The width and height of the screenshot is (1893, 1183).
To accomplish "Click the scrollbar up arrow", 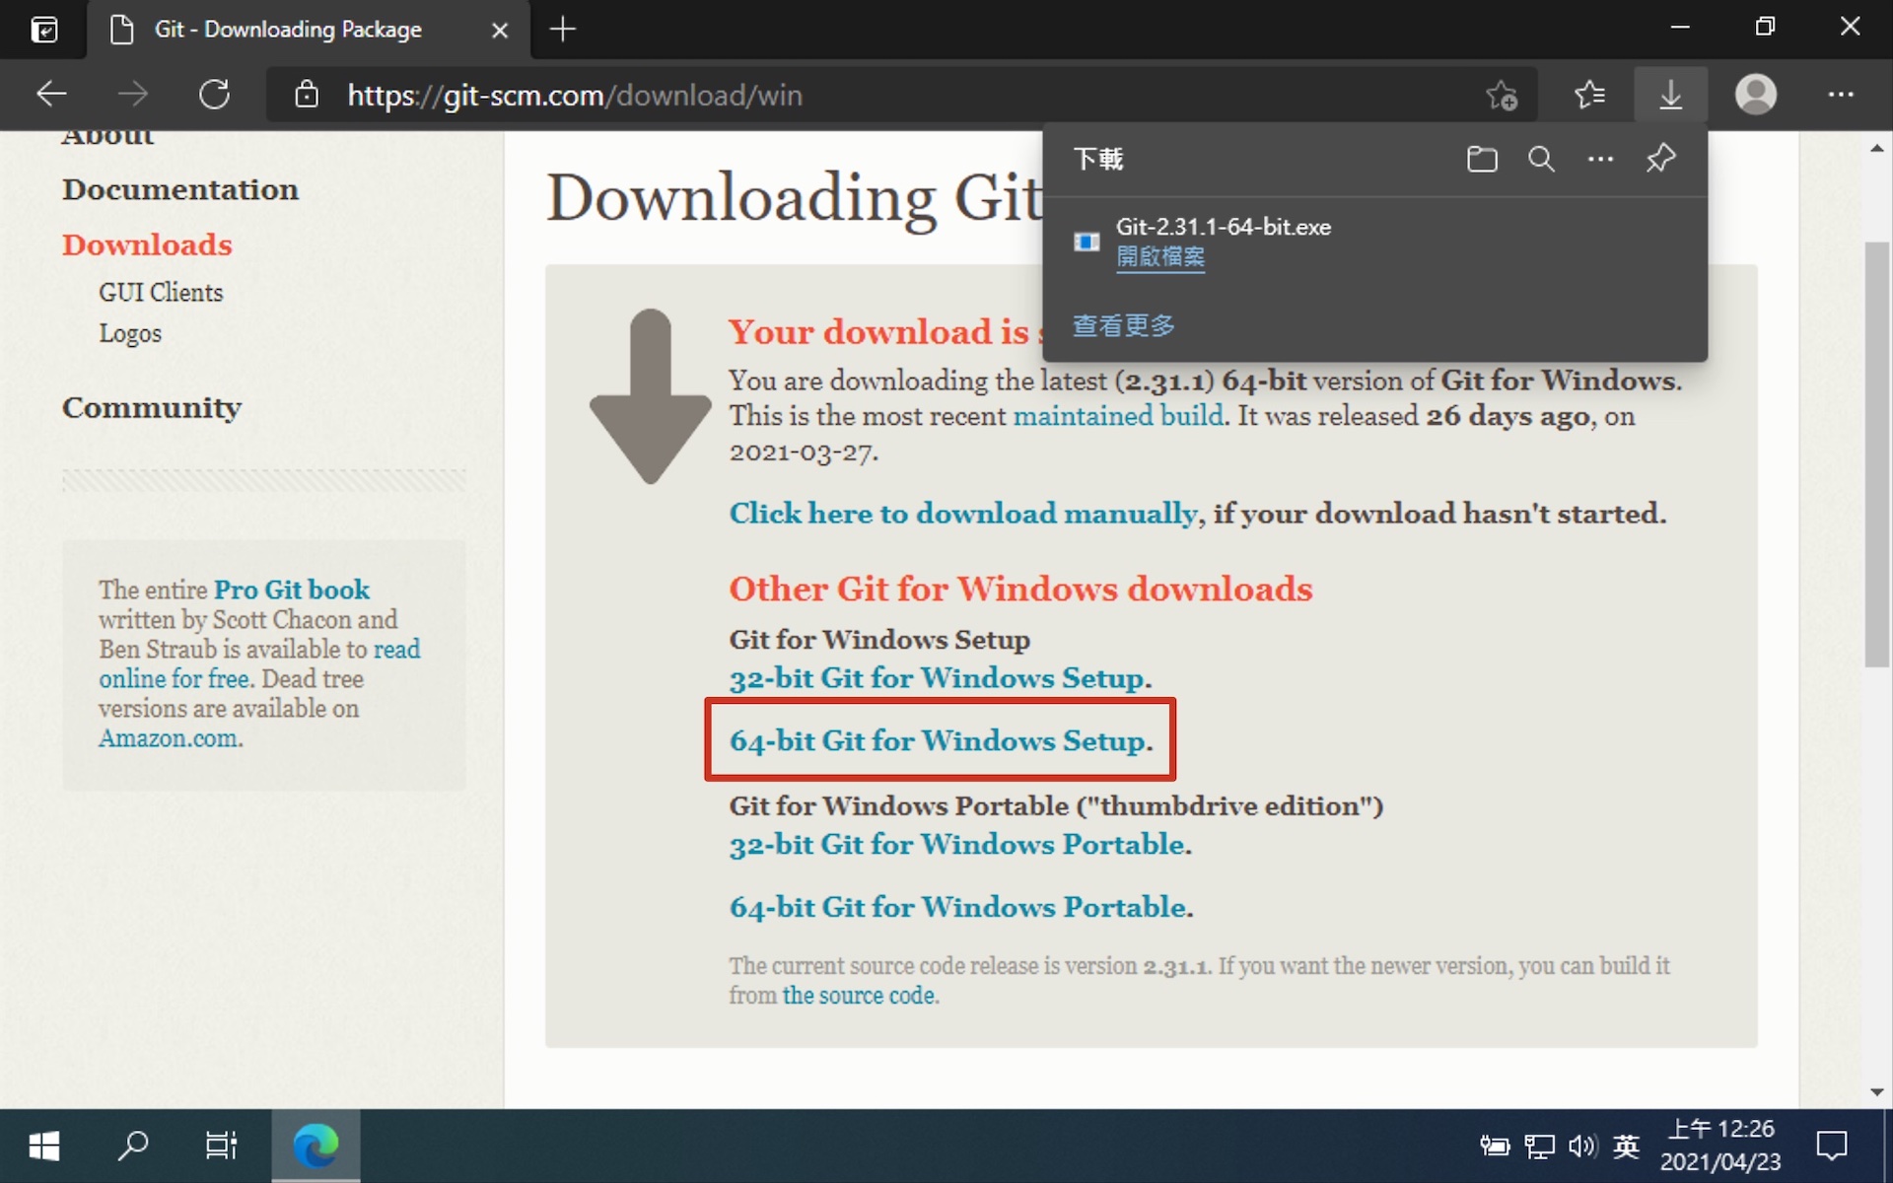I will pos(1876,148).
